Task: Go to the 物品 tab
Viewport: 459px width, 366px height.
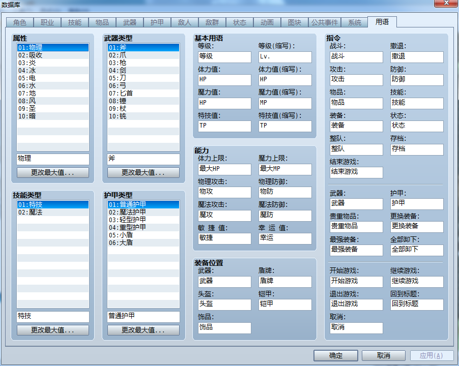Action: 102,22
